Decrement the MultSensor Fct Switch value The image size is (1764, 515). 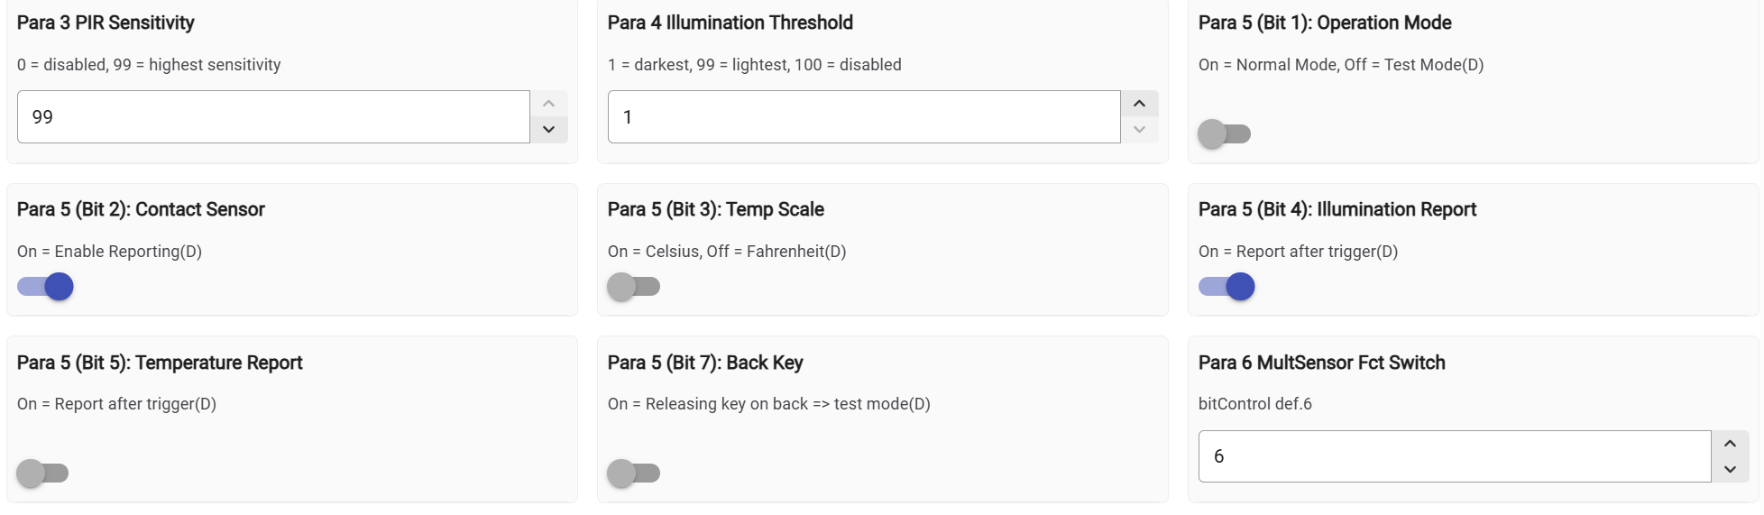(x=1730, y=469)
